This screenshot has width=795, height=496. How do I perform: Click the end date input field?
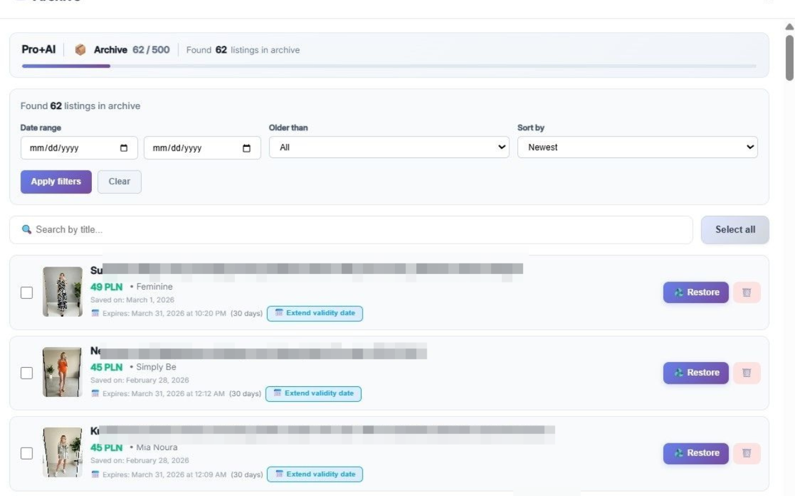[202, 148]
